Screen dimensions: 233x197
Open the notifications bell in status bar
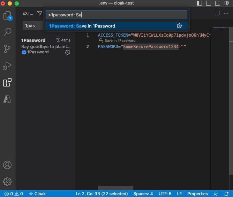(x=226, y=194)
